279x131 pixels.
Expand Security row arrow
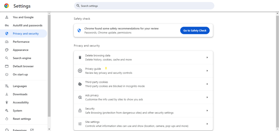207,111
